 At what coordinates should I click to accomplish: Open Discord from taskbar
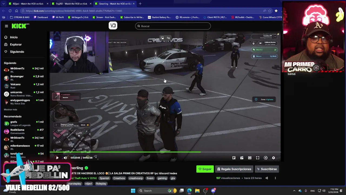pos(213,191)
